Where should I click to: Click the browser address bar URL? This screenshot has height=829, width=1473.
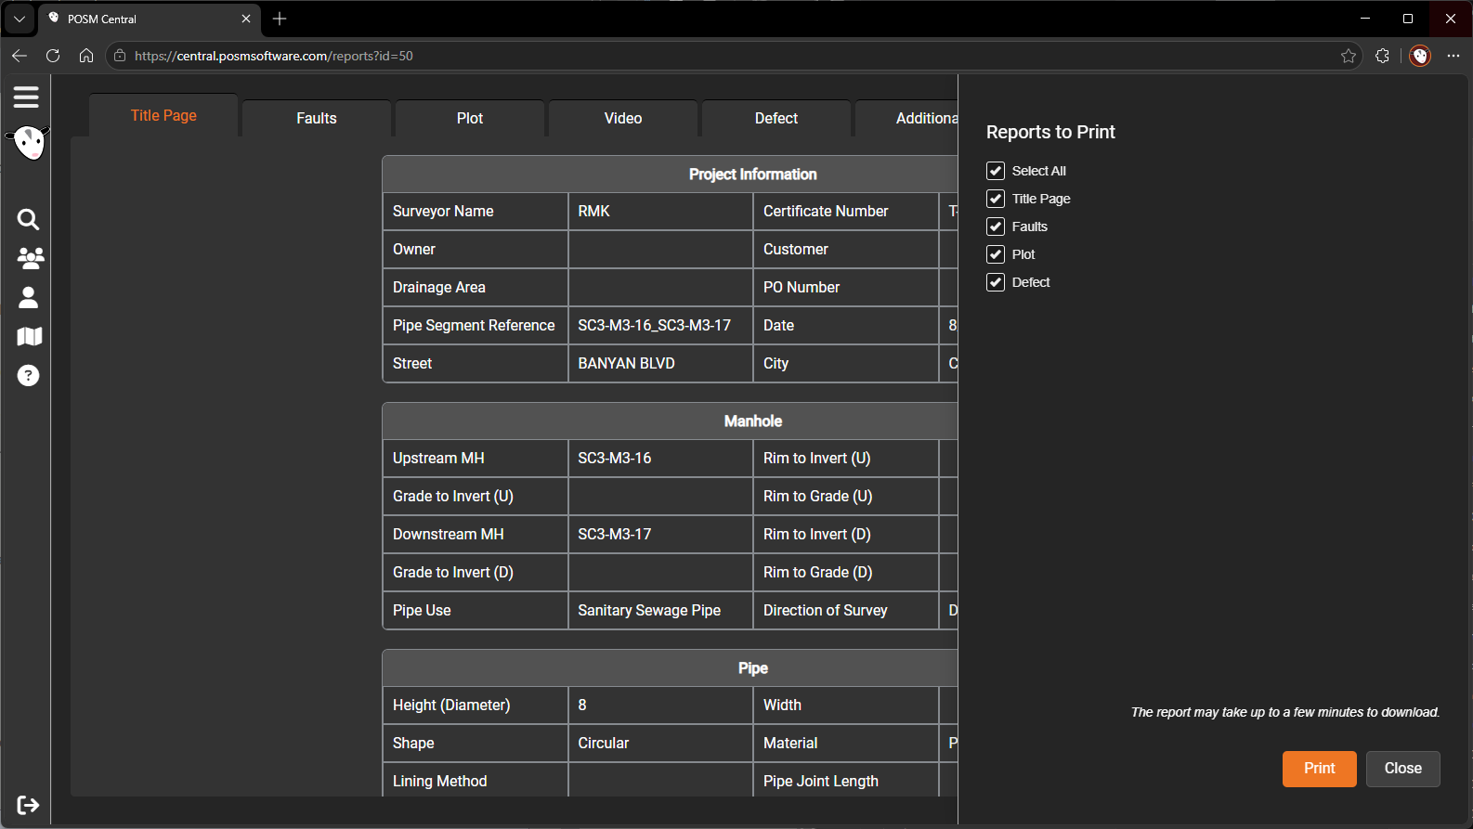click(x=274, y=56)
